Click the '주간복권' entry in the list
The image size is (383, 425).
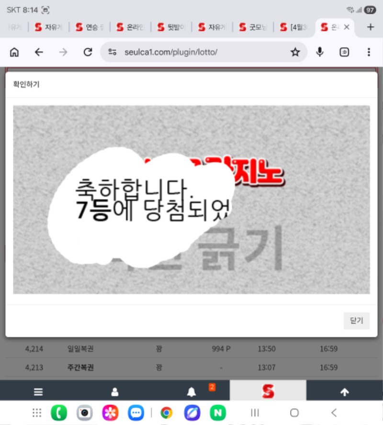pos(80,368)
